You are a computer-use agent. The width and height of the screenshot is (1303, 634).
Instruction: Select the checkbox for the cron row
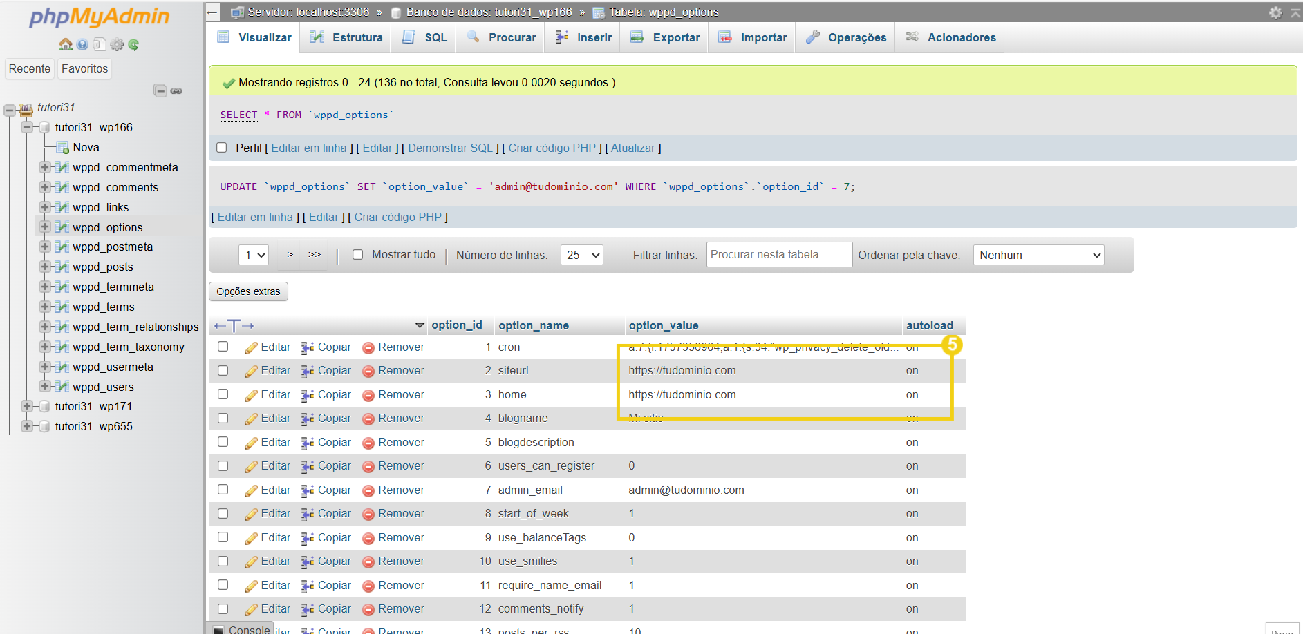[x=223, y=347]
